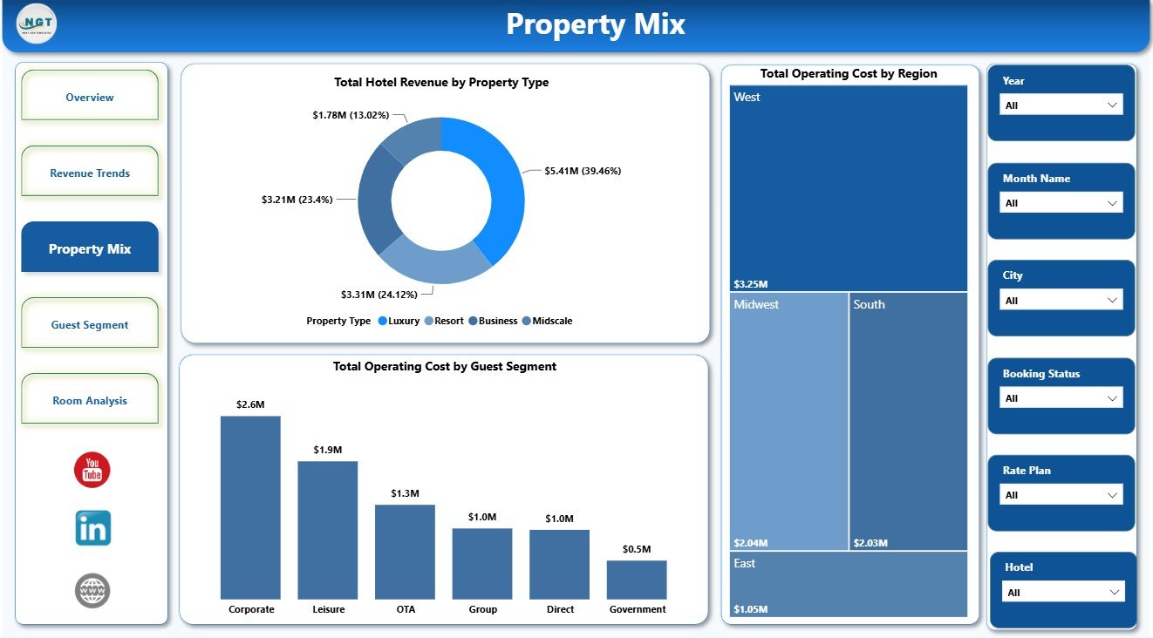Click the '$5.41M (39.46%)' data label
Image resolution: width=1153 pixels, height=638 pixels.
(x=583, y=171)
